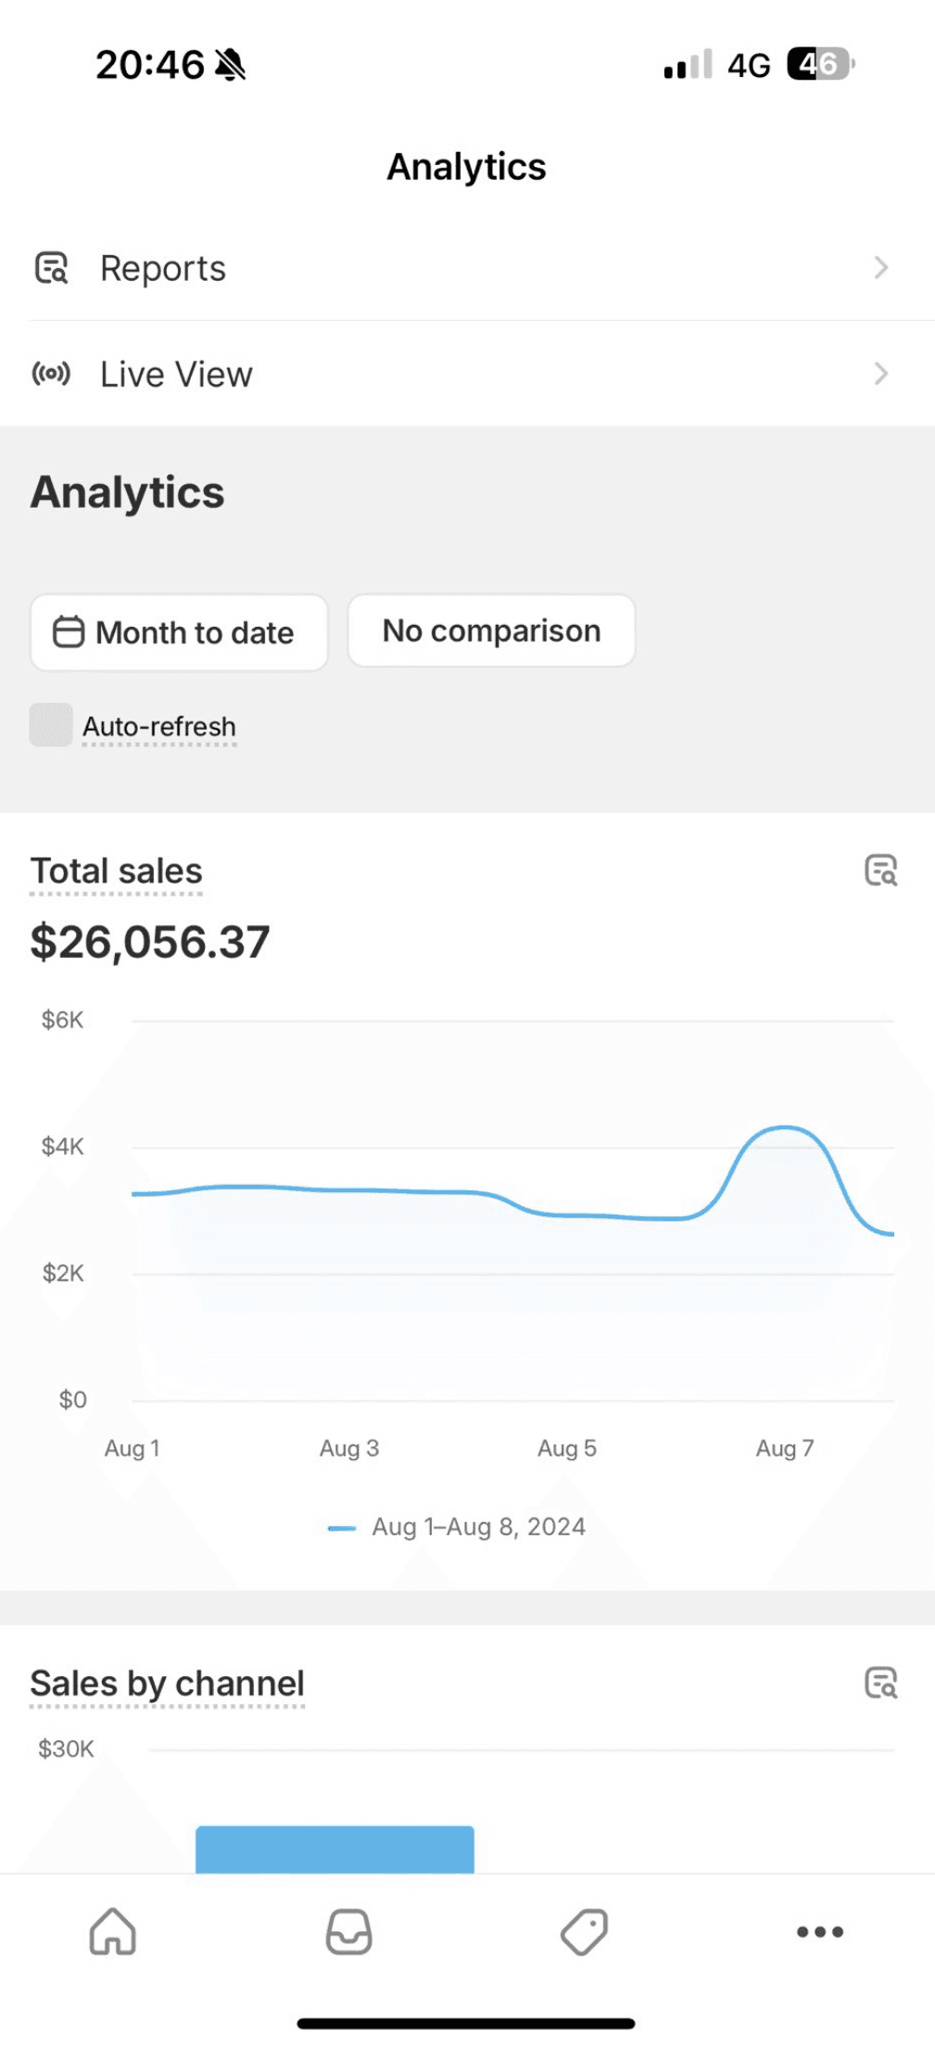
Task: Tap the Auto-refresh label
Action: (x=159, y=726)
